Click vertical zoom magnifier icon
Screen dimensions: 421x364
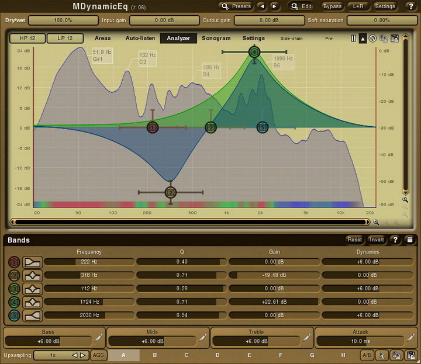(405, 200)
